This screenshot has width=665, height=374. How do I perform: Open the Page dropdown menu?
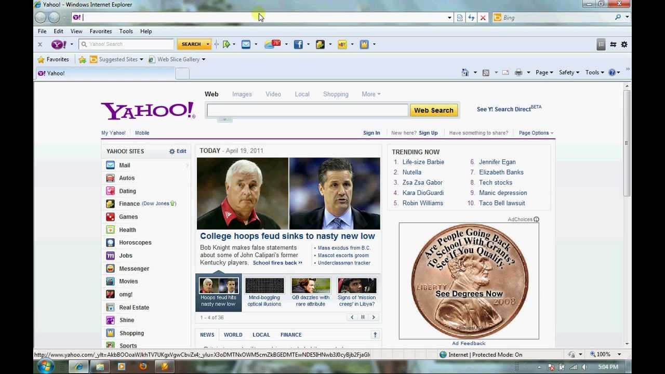click(x=544, y=72)
